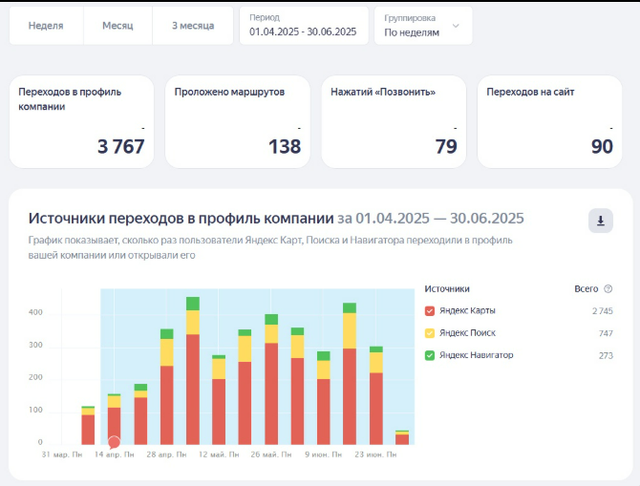
Task: Open the Переходов в профиль компании card
Action: (x=81, y=121)
